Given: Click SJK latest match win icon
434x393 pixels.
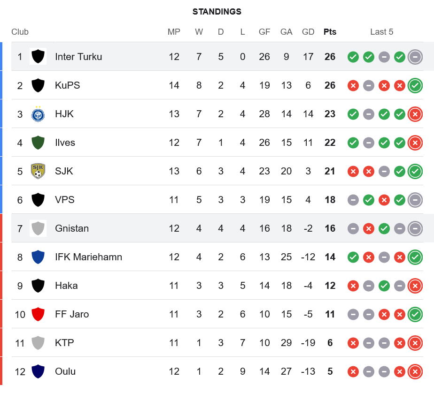Looking at the screenshot, I should [x=415, y=171].
